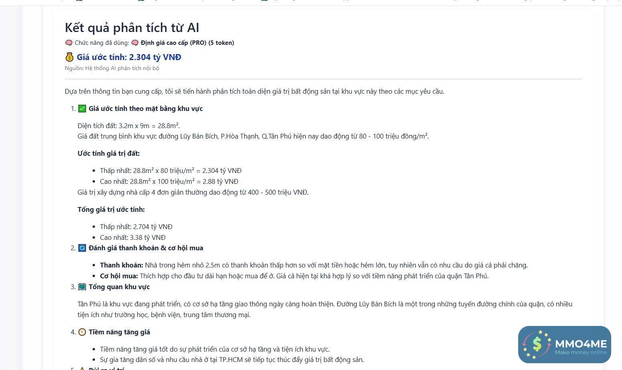Click the money bag icon by estimated price
The height and width of the screenshot is (370, 622).
point(69,57)
